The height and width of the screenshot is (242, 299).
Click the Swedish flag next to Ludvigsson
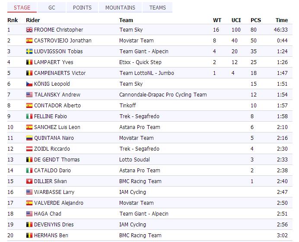point(29,52)
